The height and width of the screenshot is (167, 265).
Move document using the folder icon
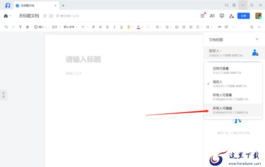tap(51, 16)
